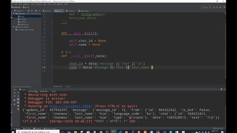Open the Event Log button

coord(218,129)
